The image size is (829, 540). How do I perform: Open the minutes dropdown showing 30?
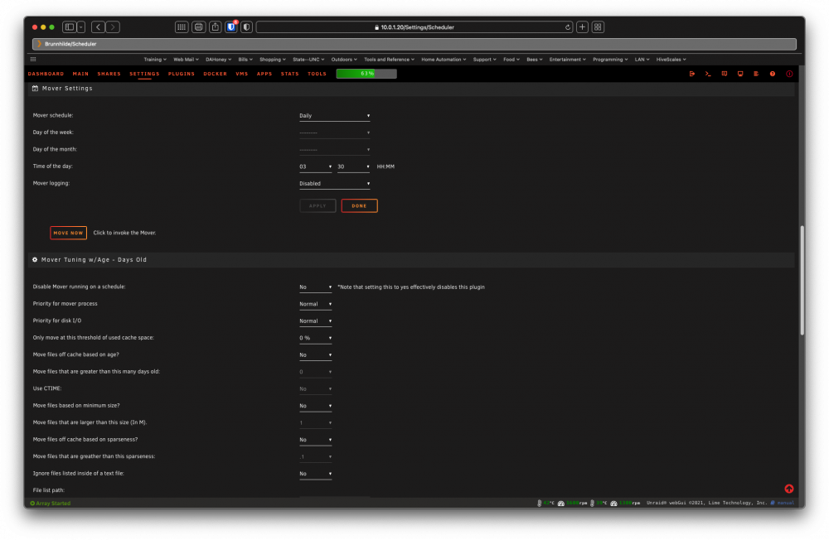[353, 166]
